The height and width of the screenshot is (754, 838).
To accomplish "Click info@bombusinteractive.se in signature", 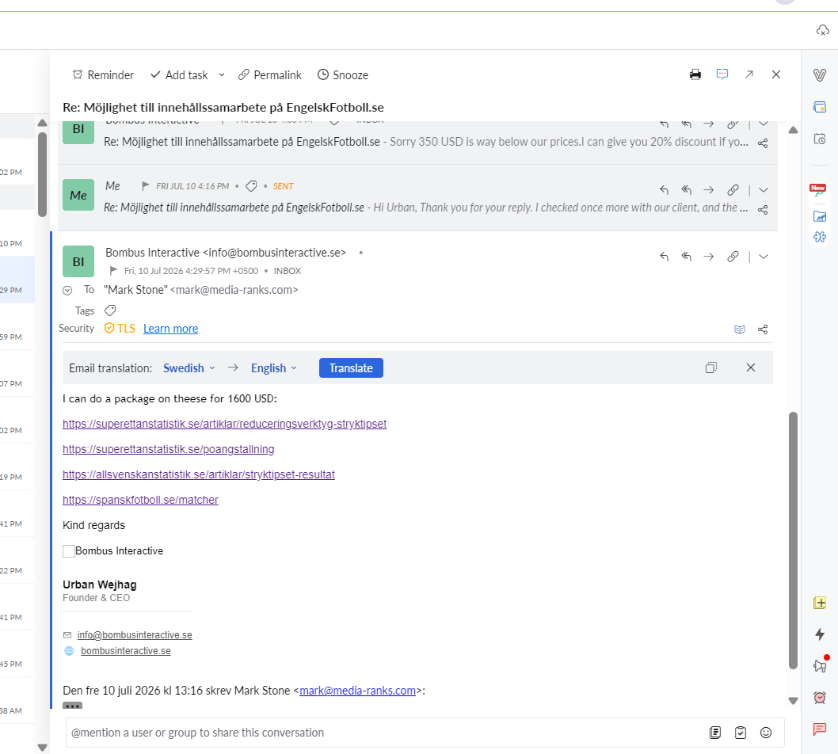I will pos(135,635).
